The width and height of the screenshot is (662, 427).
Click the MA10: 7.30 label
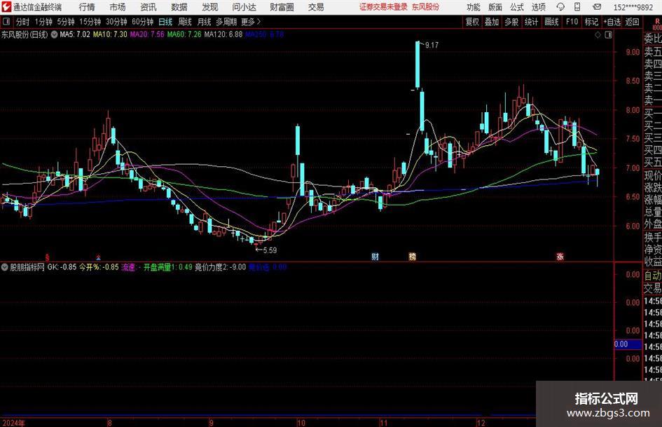tap(110, 34)
